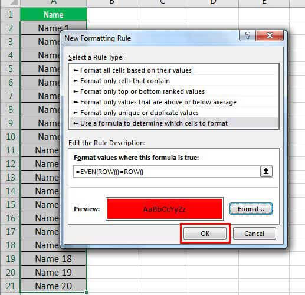Select Format only values above or below average
The width and height of the screenshot is (305, 295).
(174, 102)
